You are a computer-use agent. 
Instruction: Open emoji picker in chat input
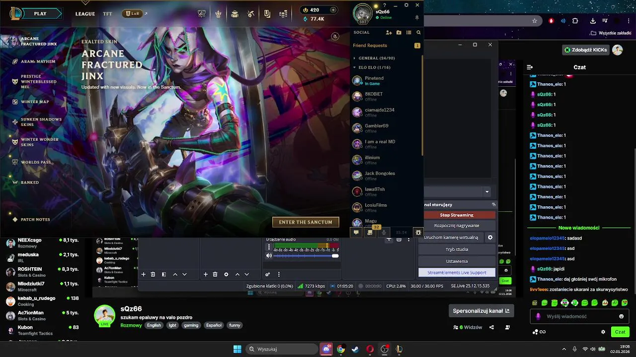pyautogui.click(x=621, y=316)
